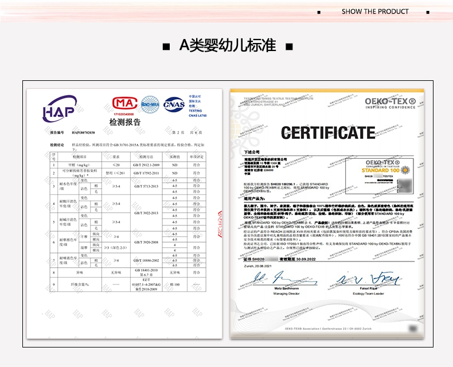The height and width of the screenshot is (367, 453).
Task: Click the ilac-MRA round blue logo
Action: 150,104
